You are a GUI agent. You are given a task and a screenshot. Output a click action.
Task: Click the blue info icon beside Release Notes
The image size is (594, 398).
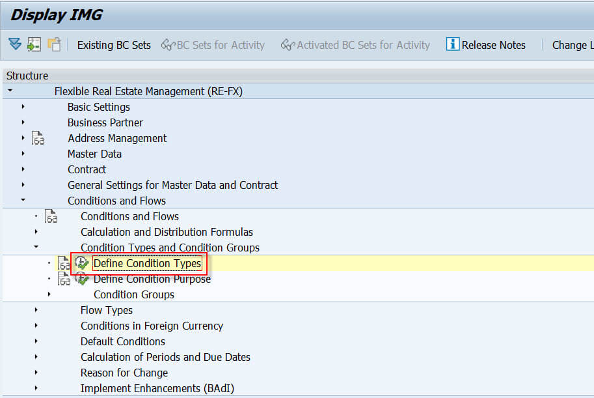453,44
